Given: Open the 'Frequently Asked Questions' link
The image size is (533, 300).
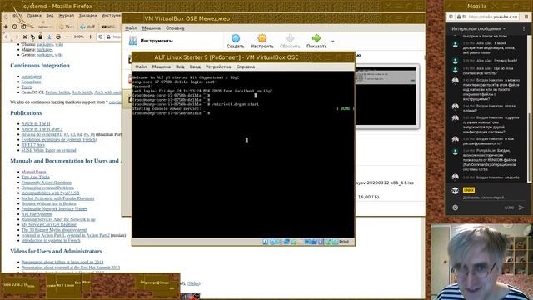Looking at the screenshot, I should tap(47, 182).
